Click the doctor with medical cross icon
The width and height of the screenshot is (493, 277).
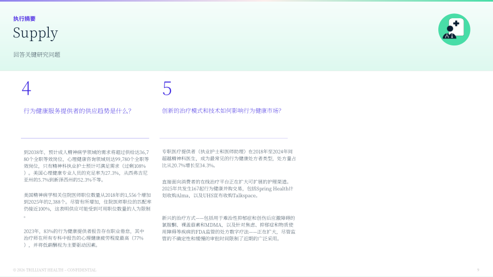click(454, 29)
